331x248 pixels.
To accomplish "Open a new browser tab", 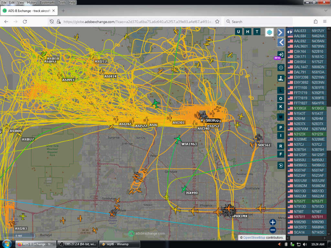I will click(x=63, y=11).
